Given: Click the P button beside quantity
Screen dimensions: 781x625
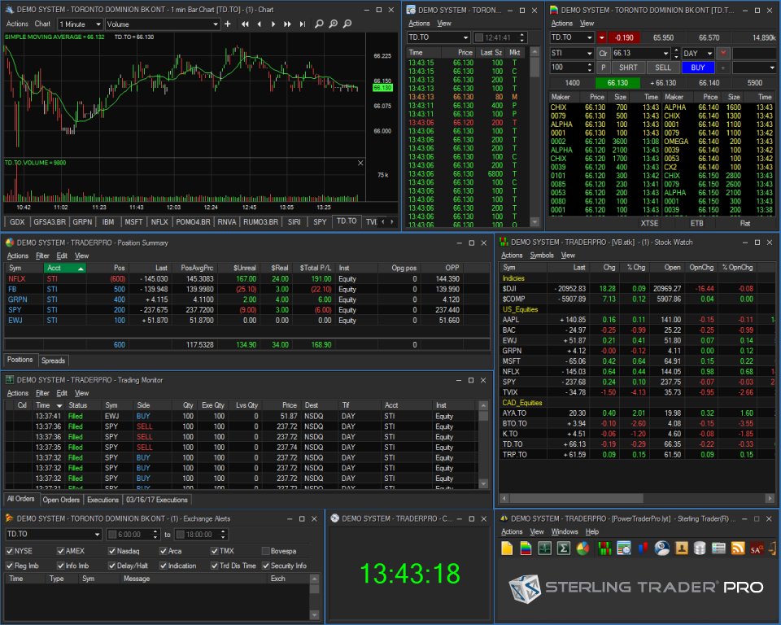Looking at the screenshot, I should pos(603,68).
